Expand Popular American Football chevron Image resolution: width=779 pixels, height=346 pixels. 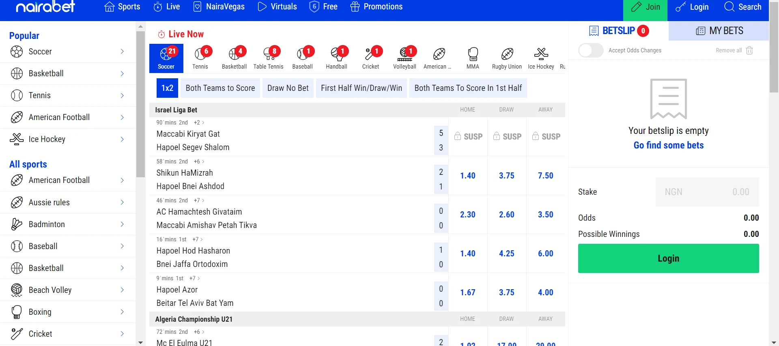click(x=122, y=117)
